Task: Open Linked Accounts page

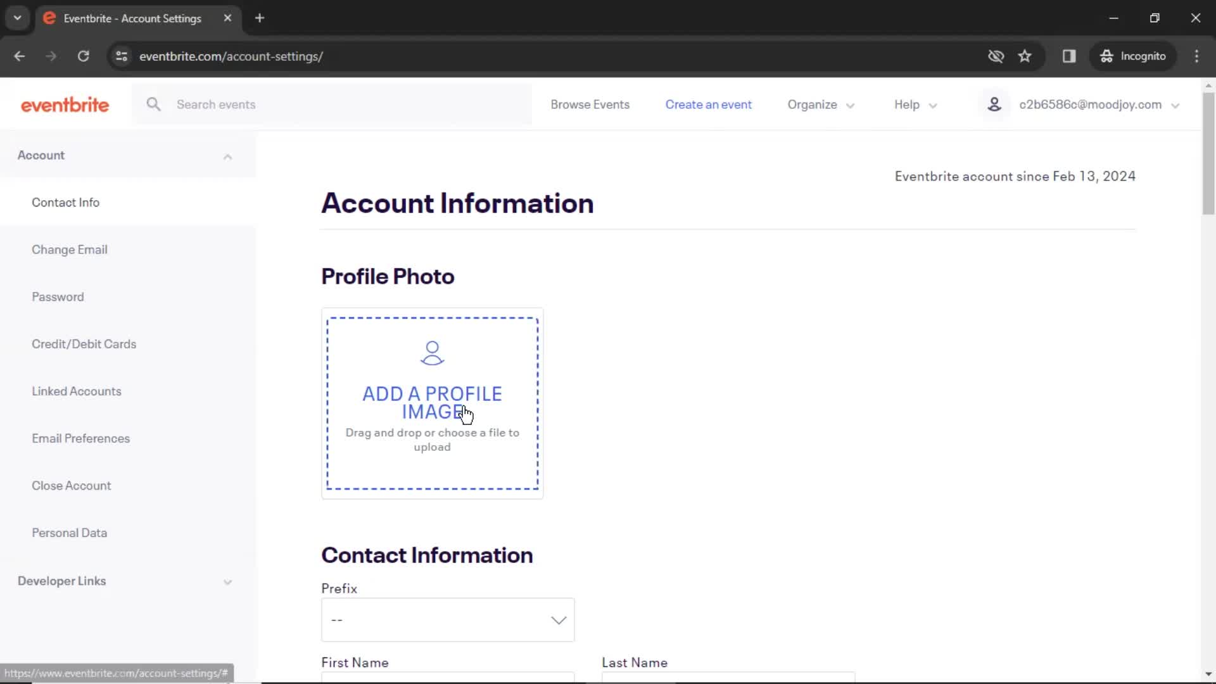Action: [x=77, y=391]
